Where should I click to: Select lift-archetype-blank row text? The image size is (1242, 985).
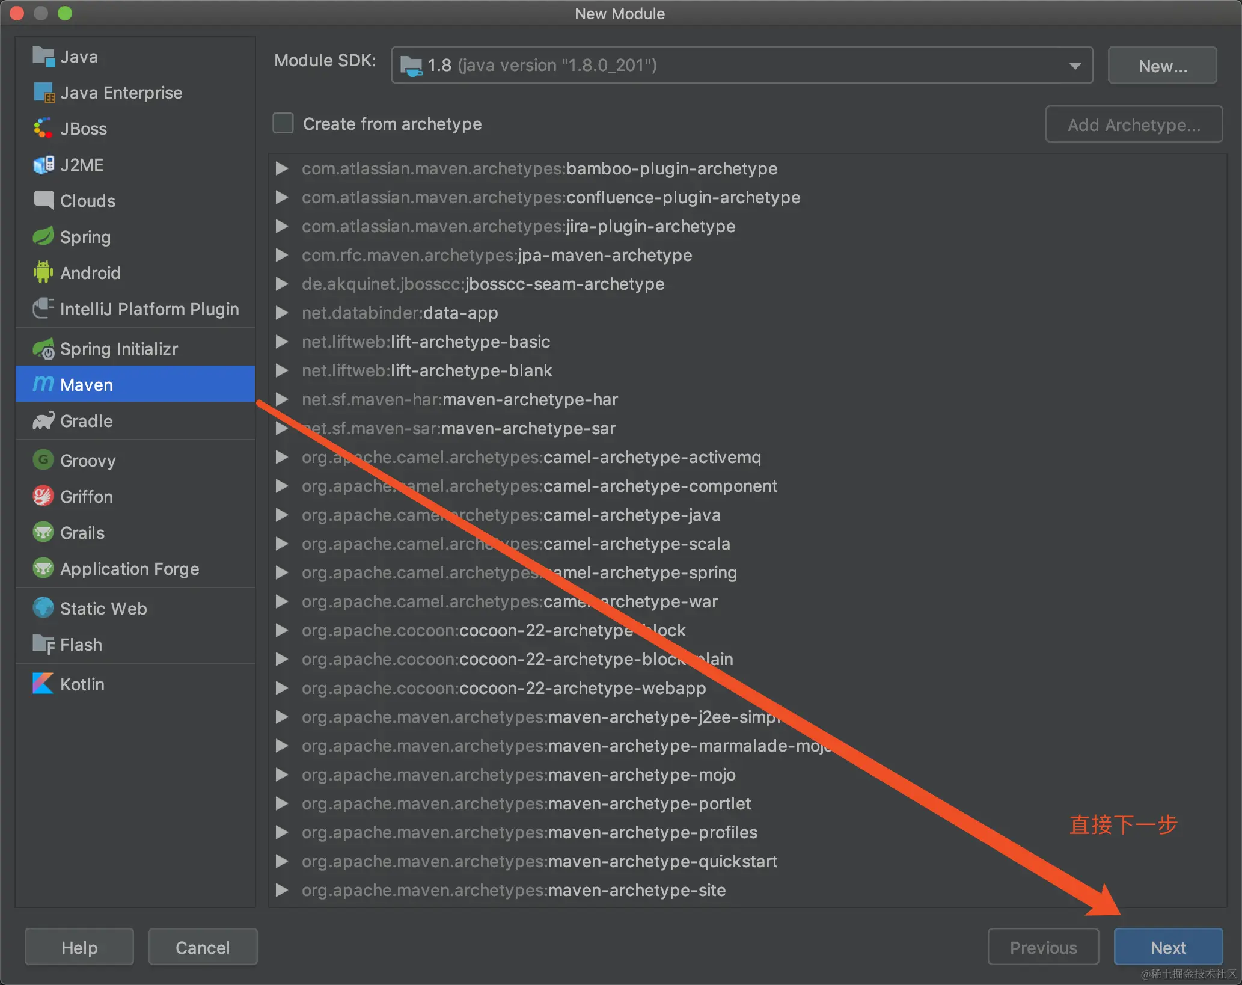tap(427, 370)
